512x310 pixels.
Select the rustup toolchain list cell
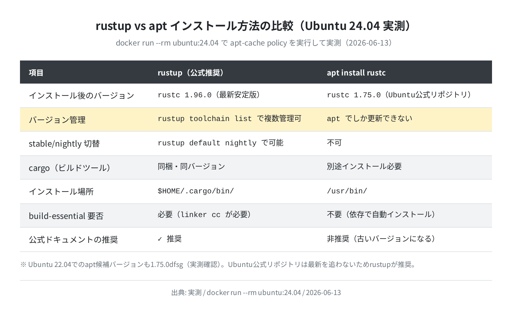coord(229,119)
